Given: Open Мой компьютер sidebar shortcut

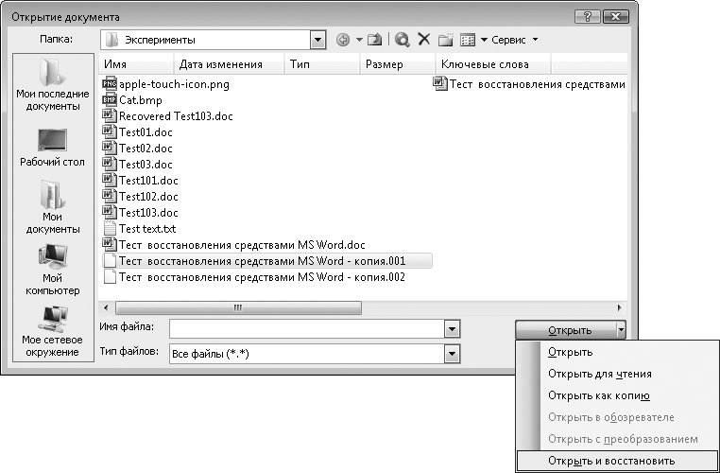Looking at the screenshot, I should click(53, 270).
